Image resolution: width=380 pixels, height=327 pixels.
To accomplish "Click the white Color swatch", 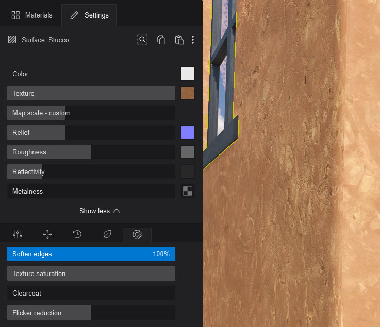I will click(x=188, y=74).
